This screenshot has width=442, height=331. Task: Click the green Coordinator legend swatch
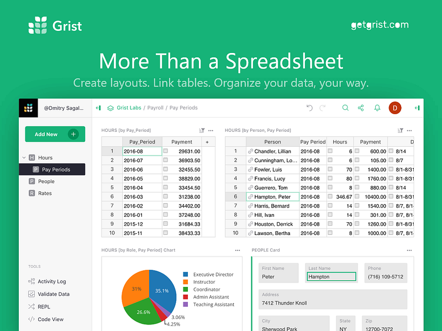click(x=186, y=289)
